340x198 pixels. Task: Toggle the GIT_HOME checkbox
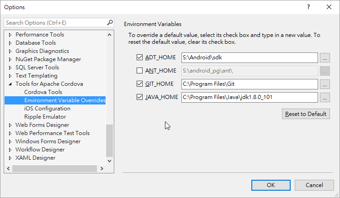tap(140, 84)
